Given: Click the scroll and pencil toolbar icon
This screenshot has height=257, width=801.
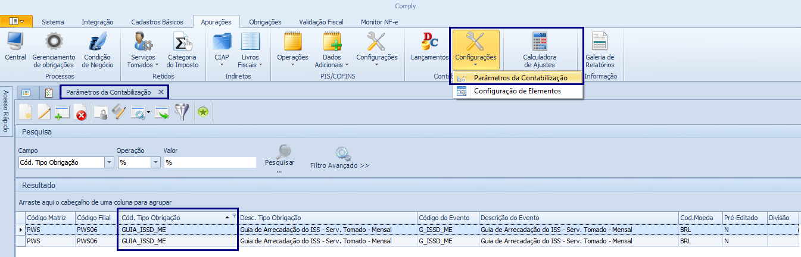Looking at the screenshot, I should (119, 112).
